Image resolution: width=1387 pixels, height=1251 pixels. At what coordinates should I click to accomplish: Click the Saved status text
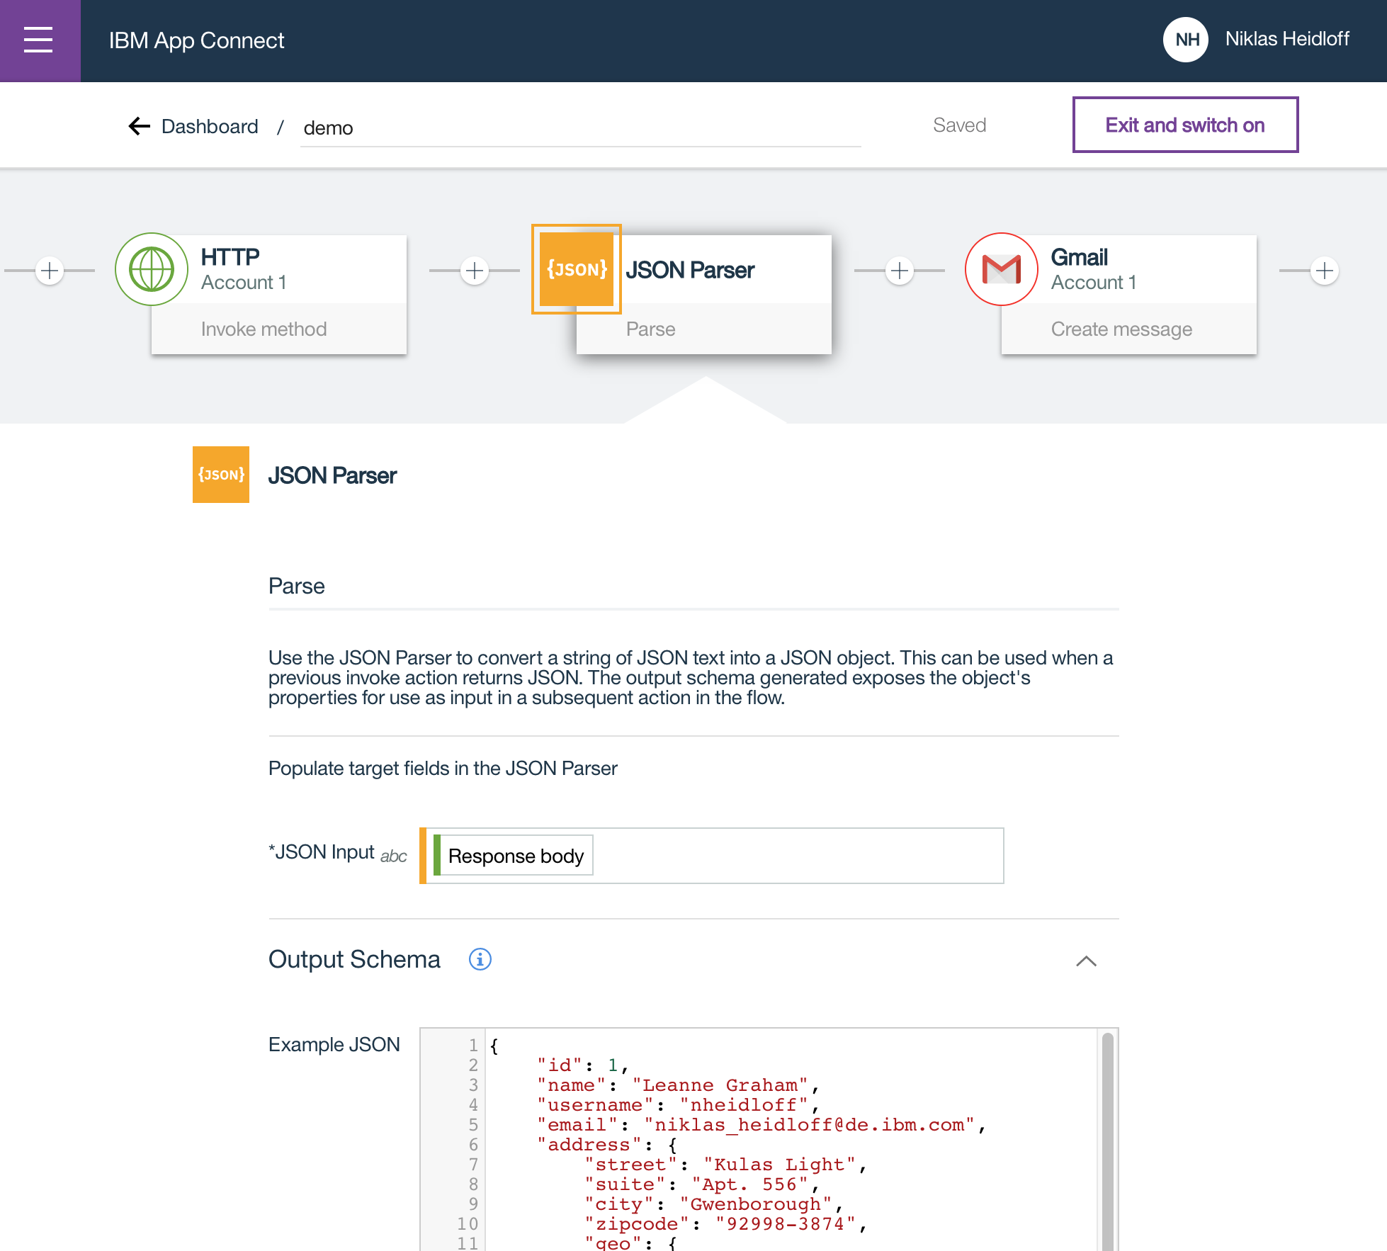coord(959,125)
